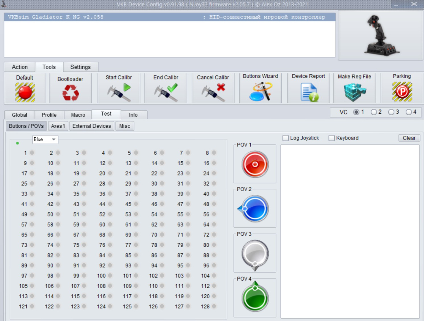The image size is (424, 321).
Task: Cancel calibration using the Cancel Calibr icon
Action: 213,92
